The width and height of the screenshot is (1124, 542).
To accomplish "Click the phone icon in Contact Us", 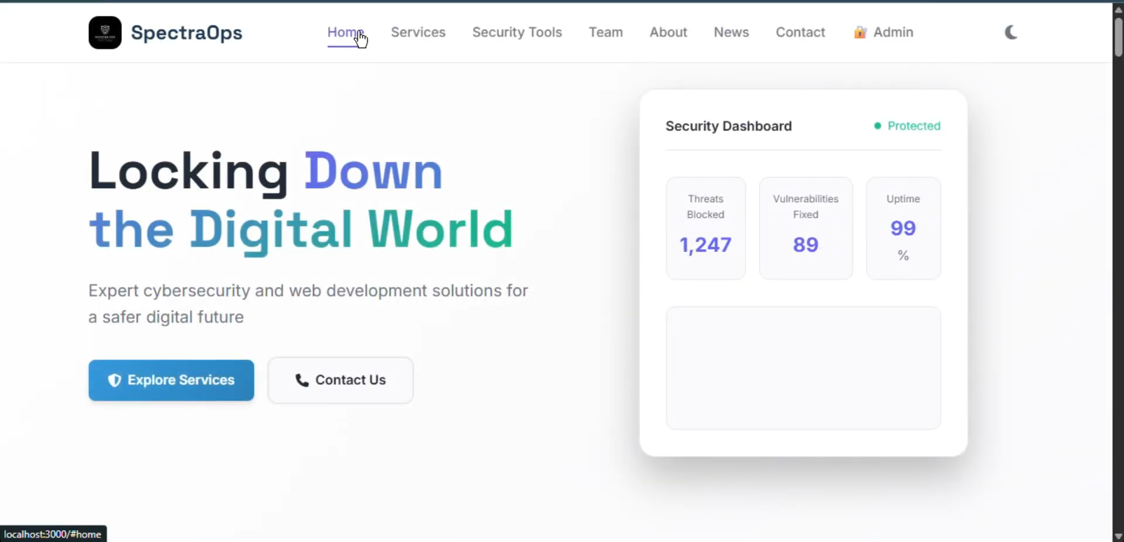I will 302,380.
